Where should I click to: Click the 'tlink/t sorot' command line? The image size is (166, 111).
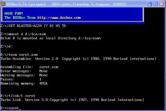(x=18, y=96)
